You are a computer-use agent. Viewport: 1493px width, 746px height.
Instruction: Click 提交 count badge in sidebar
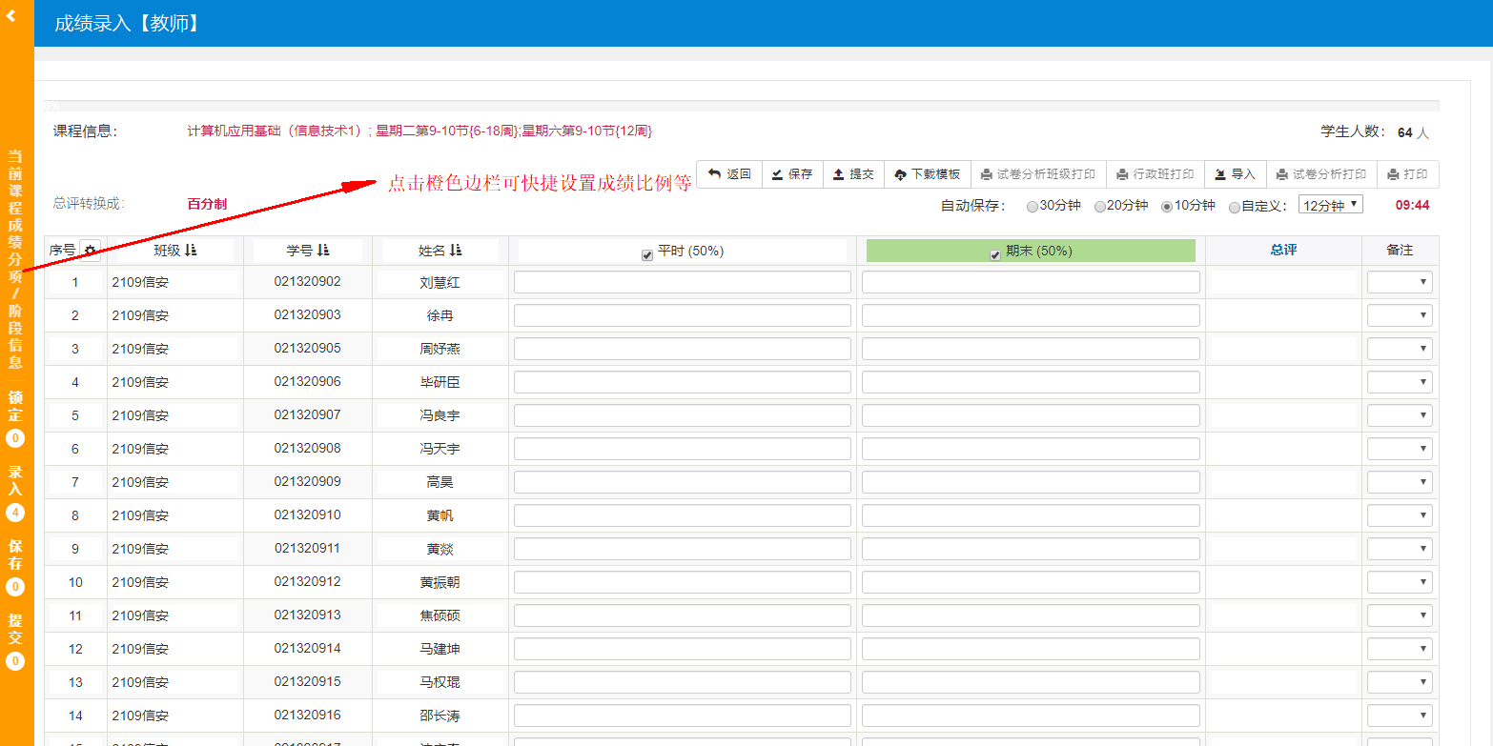[15, 660]
